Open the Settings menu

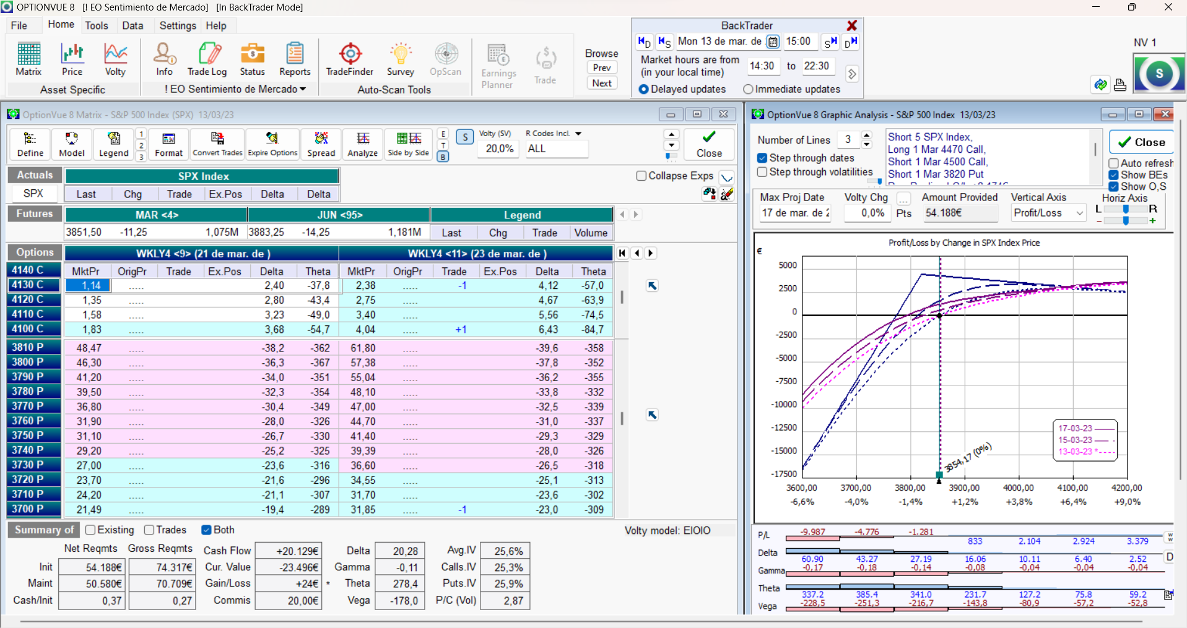pyautogui.click(x=178, y=25)
